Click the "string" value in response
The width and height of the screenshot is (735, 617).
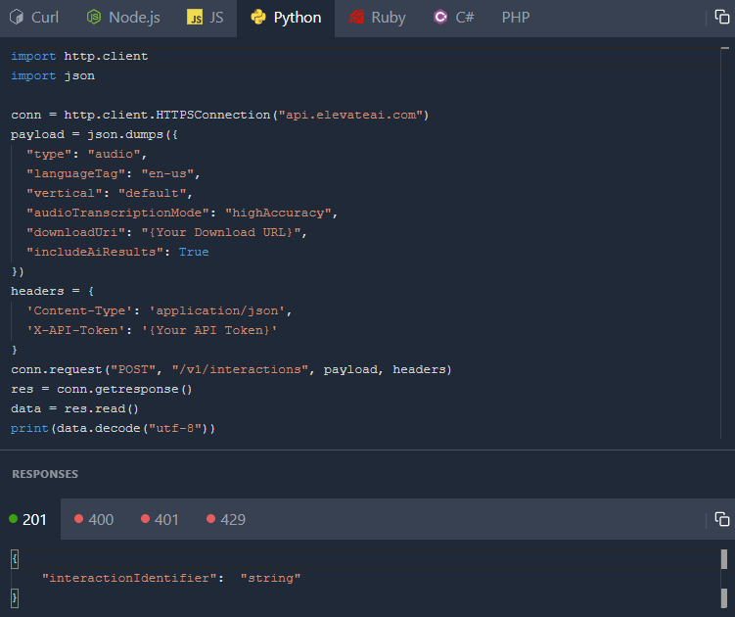click(x=270, y=578)
